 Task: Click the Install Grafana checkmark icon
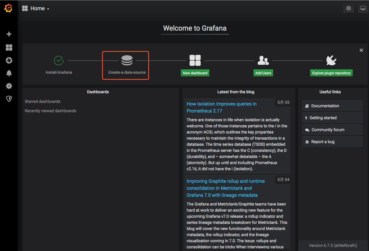coord(59,60)
